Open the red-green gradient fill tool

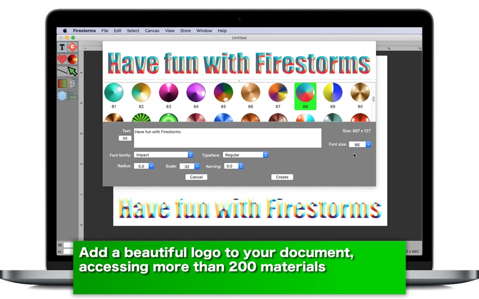pos(62,84)
